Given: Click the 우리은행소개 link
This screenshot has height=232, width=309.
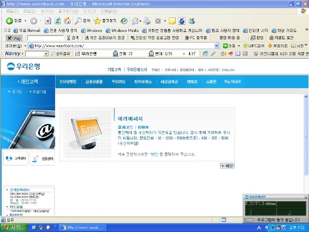Looking at the screenshot, I should tap(136, 70).
